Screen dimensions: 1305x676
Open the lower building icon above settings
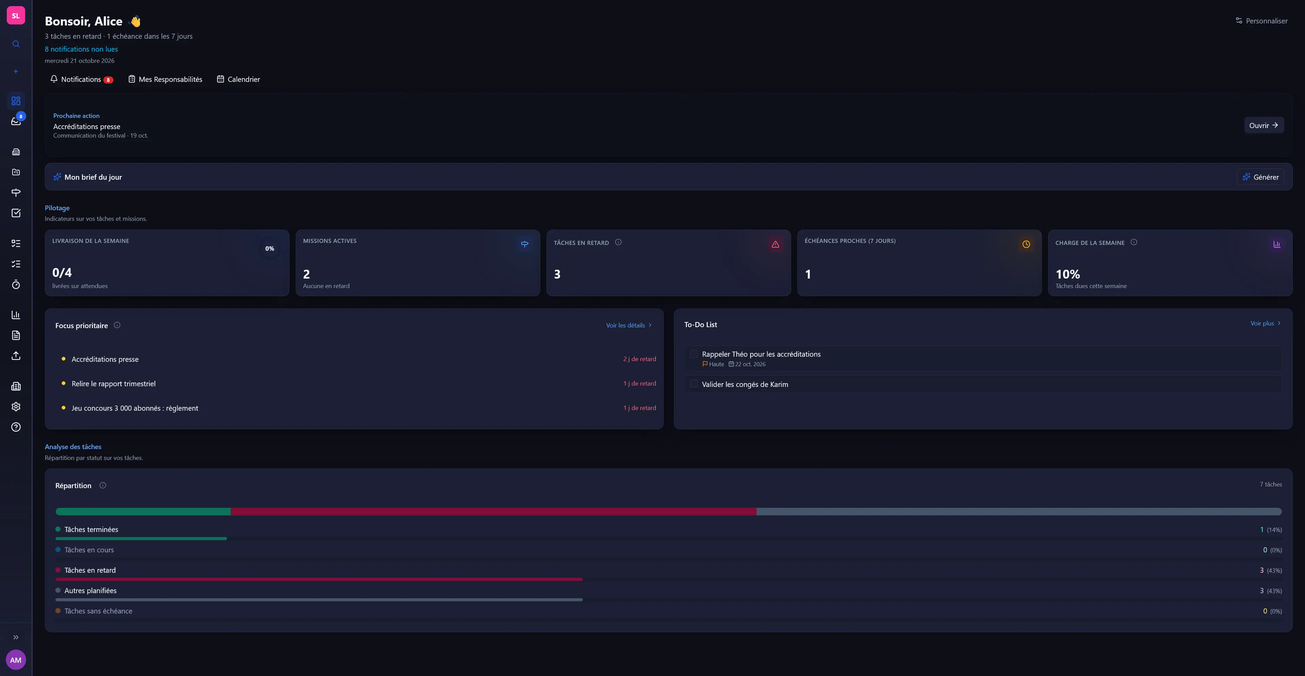(x=16, y=386)
